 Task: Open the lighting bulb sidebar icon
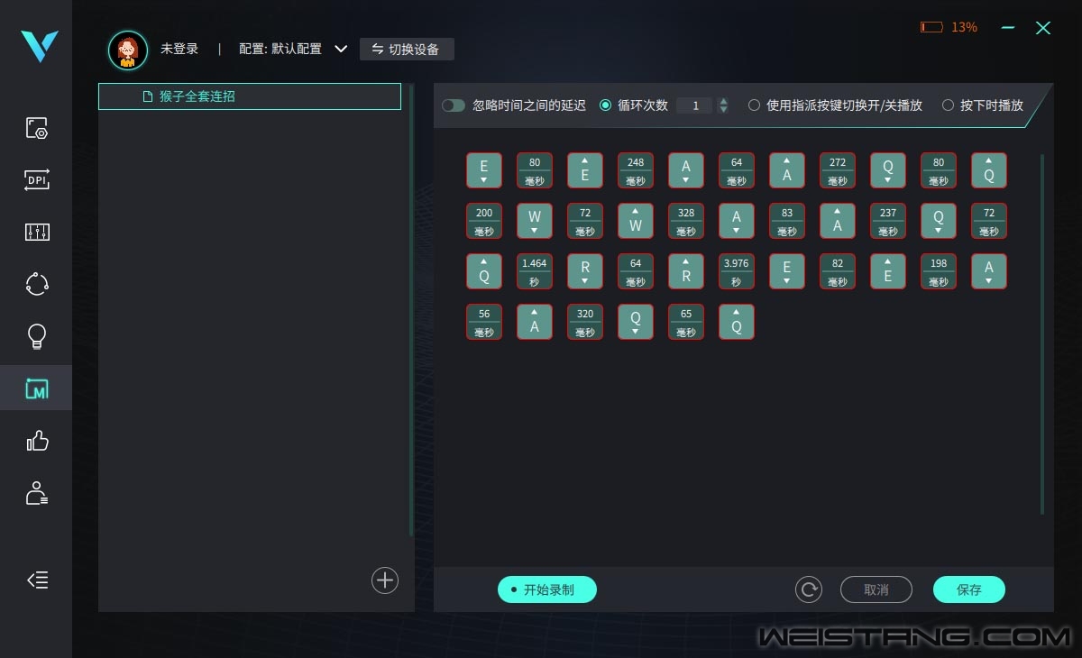37,337
